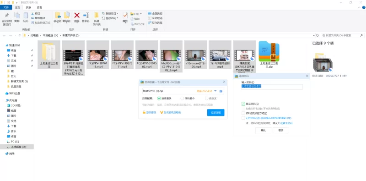Check the ZIP经典加密方式 checkbox

tap(243, 113)
